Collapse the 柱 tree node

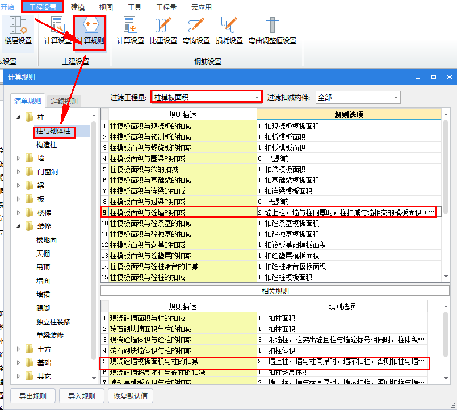[18, 118]
